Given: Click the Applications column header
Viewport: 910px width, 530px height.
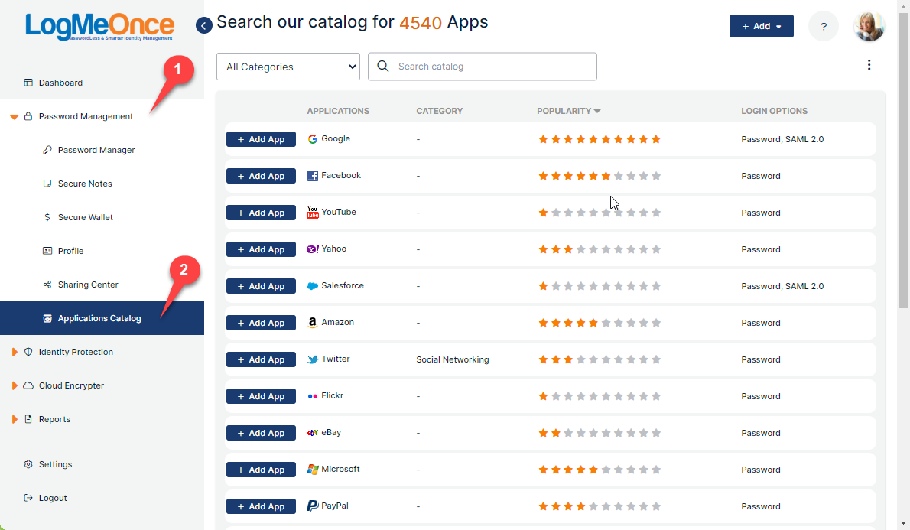Looking at the screenshot, I should (338, 111).
